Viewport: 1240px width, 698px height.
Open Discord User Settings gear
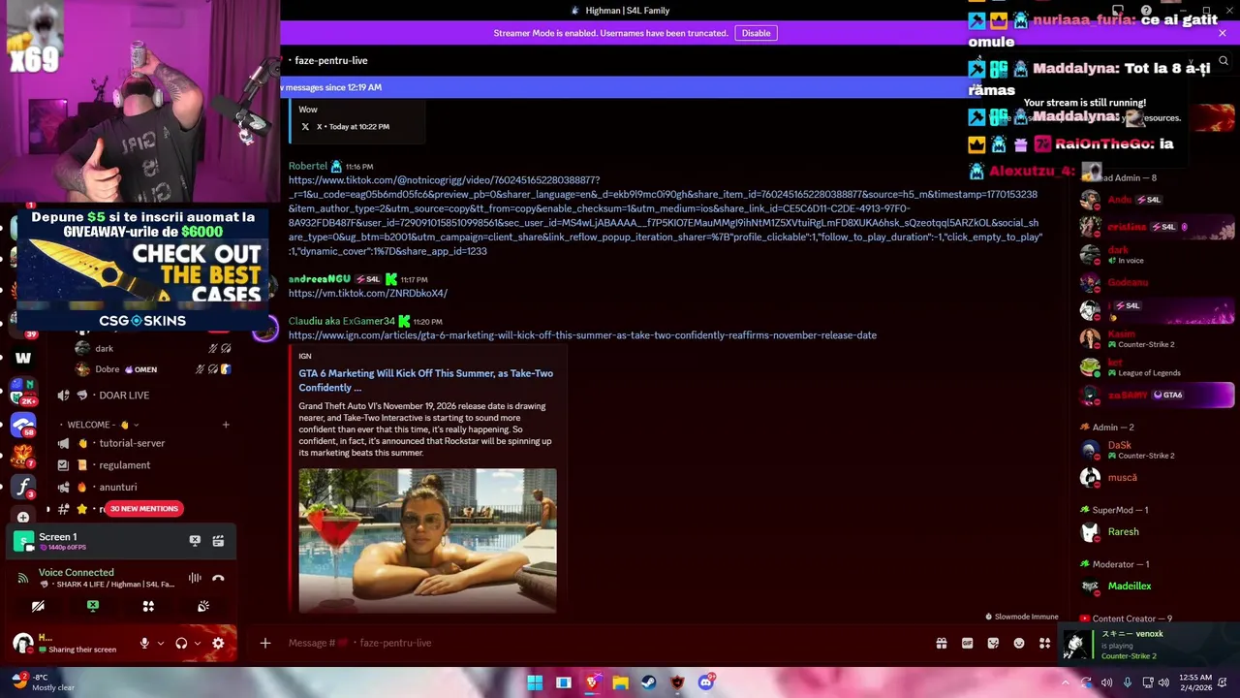[218, 643]
